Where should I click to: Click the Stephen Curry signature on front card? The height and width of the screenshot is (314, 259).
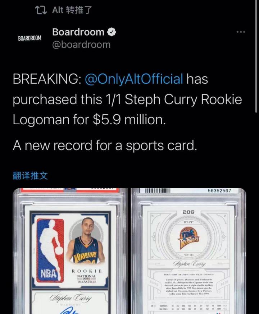click(x=71, y=298)
